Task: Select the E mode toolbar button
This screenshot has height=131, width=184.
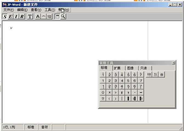Action: point(10,17)
